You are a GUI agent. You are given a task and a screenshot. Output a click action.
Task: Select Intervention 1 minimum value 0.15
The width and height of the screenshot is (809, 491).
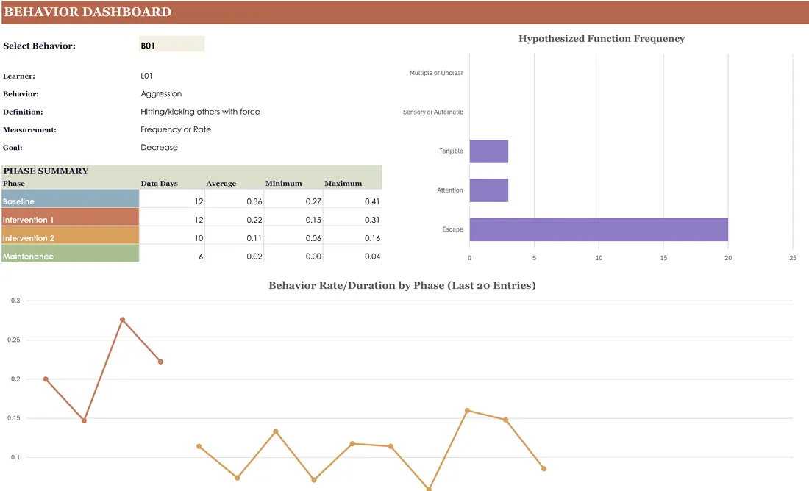[313, 220]
